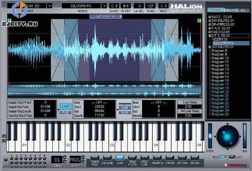This screenshot has width=252, height=171.
Task: Open the Sample dropdown
Action: coord(104,6)
